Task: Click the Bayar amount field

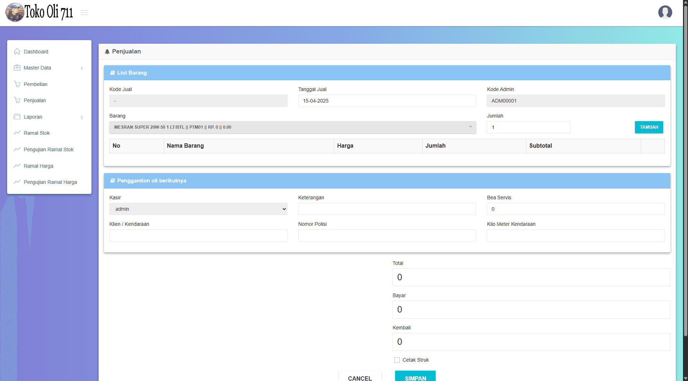Action: pyautogui.click(x=531, y=310)
